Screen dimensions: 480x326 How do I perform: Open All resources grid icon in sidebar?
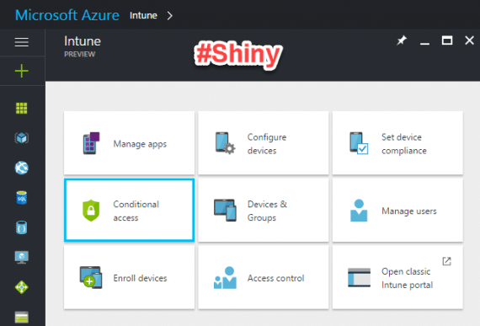coord(21,109)
